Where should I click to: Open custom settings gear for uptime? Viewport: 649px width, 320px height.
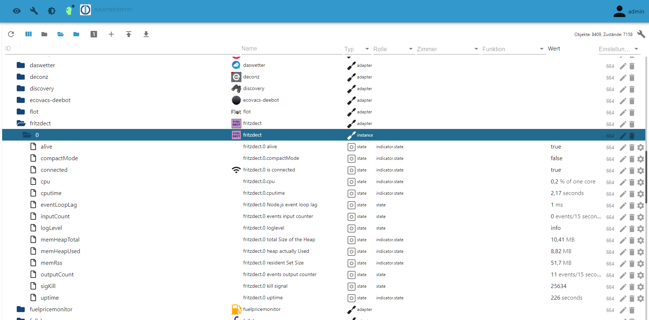641,299
